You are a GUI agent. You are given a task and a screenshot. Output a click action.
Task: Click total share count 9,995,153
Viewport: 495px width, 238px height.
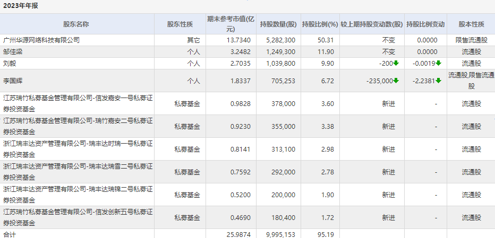point(280,234)
